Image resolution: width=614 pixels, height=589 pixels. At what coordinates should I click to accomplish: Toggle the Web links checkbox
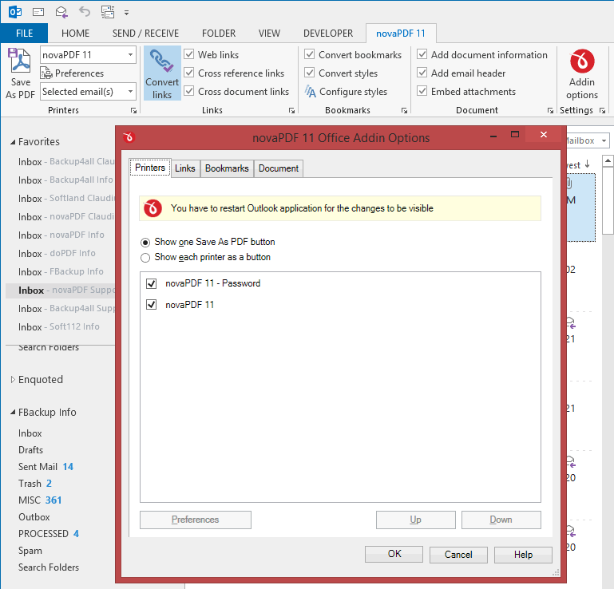pos(189,54)
